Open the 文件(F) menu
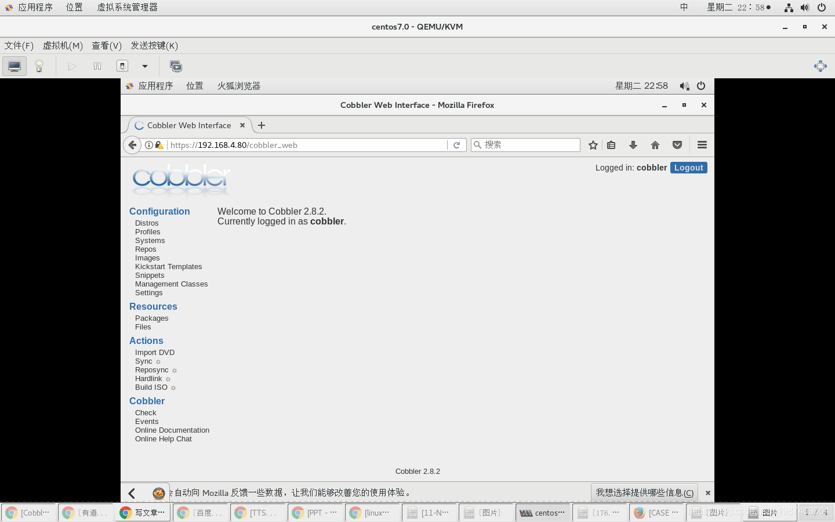The width and height of the screenshot is (835, 522). (19, 45)
